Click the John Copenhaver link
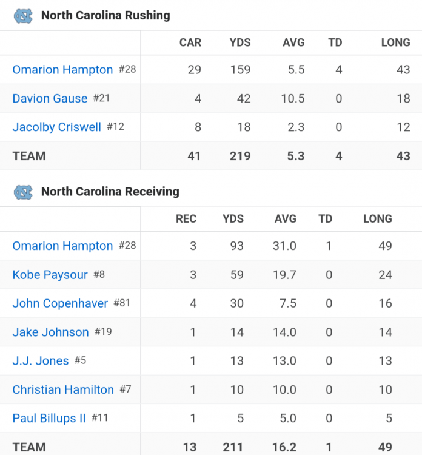This screenshot has width=422, height=455. [x=60, y=303]
